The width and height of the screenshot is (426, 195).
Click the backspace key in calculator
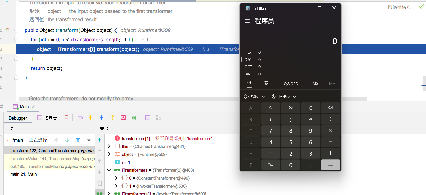pyautogui.click(x=330, y=108)
